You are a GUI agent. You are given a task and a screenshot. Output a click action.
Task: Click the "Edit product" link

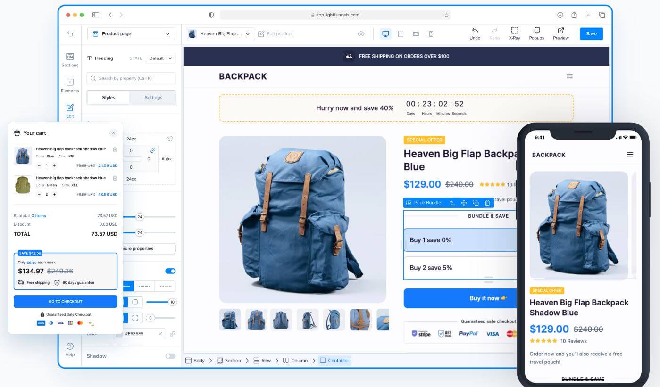(x=276, y=34)
